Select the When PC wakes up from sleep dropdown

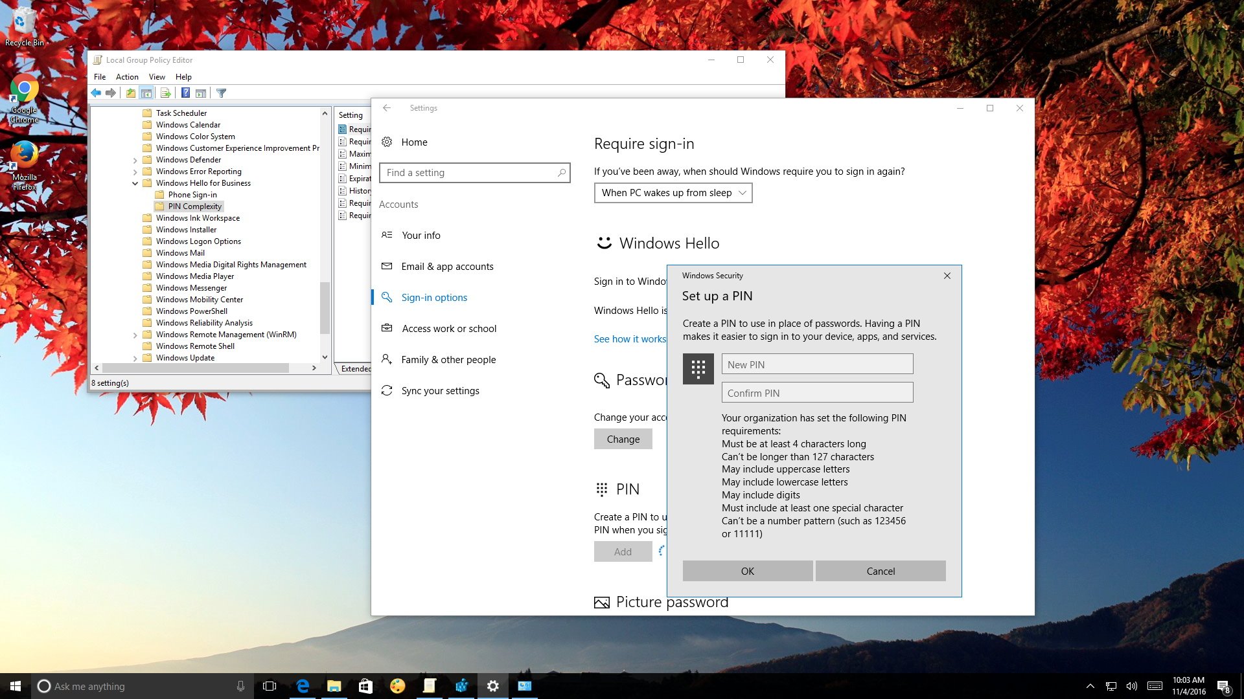click(673, 192)
